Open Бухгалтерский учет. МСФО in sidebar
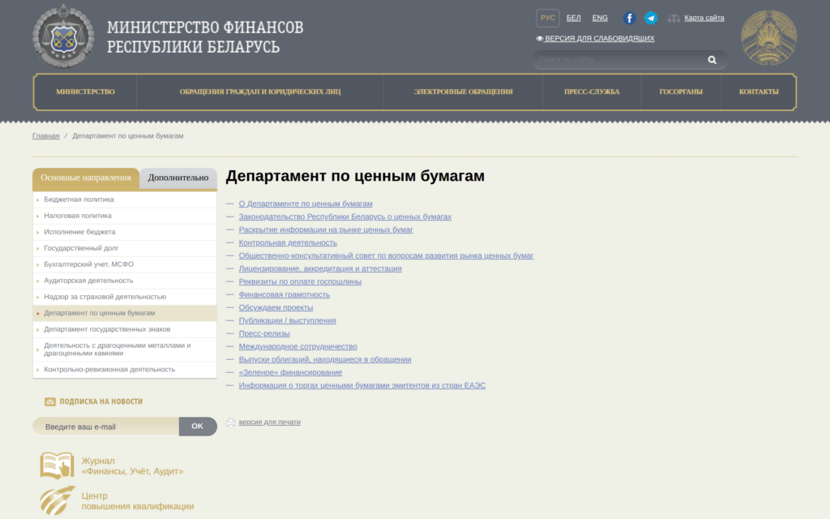The width and height of the screenshot is (830, 519). point(125,264)
